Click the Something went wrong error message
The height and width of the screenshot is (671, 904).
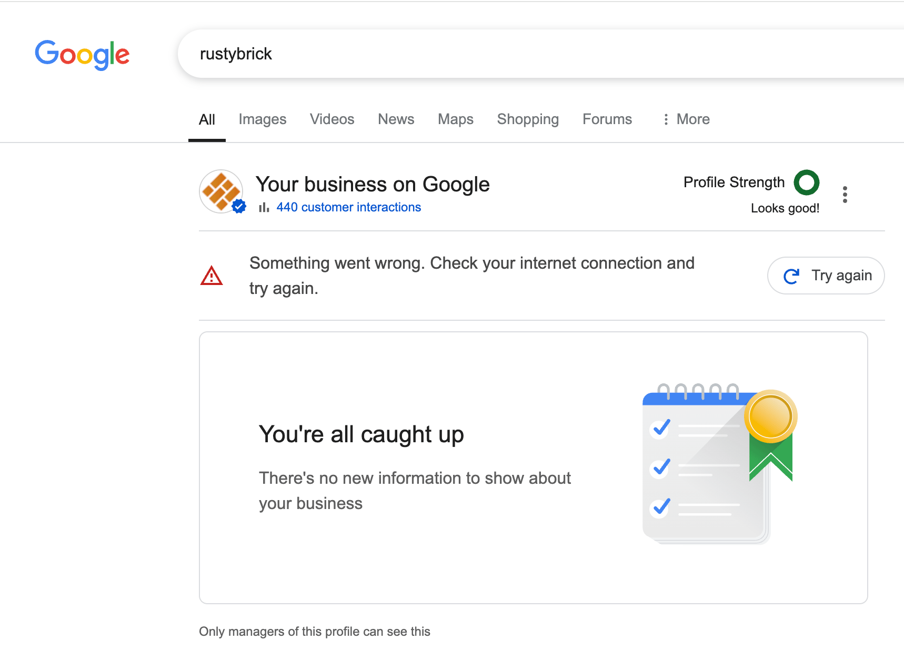pyautogui.click(x=472, y=276)
